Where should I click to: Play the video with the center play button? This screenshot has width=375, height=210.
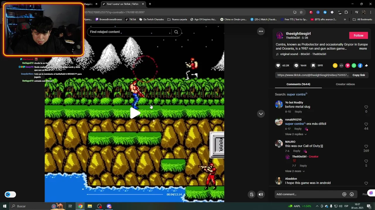tap(135, 113)
